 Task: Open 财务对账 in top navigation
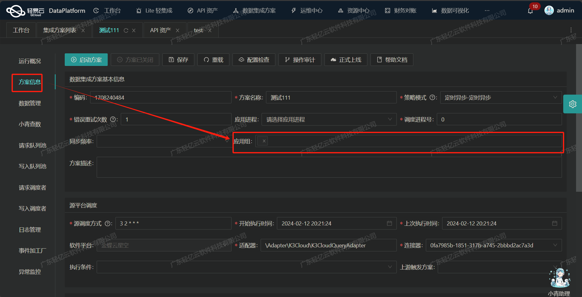[x=401, y=11]
